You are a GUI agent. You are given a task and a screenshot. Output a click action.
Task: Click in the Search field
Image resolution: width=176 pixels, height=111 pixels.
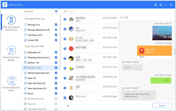[x=76, y=11]
